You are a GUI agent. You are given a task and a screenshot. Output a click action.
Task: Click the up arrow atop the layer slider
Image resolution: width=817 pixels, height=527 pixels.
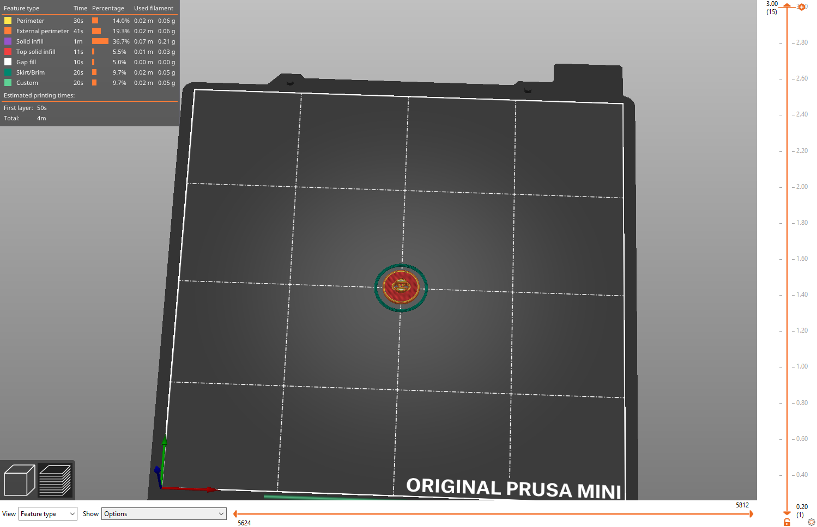[786, 4]
